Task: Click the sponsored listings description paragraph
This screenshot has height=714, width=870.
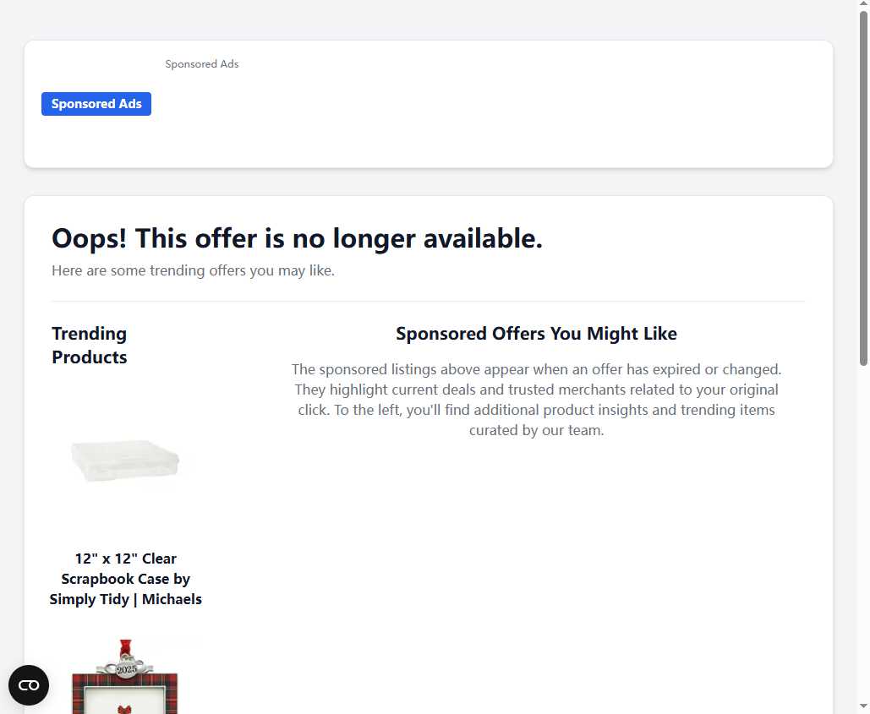Action: pos(536,400)
